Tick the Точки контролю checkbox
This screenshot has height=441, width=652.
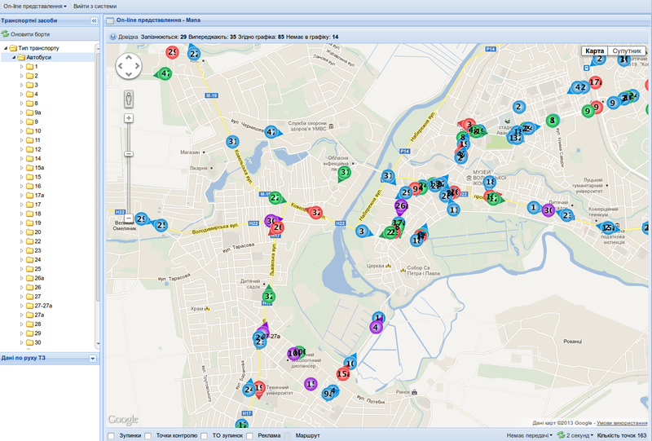[x=148, y=435]
